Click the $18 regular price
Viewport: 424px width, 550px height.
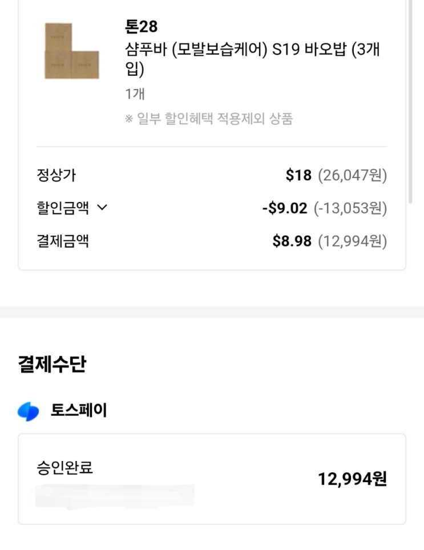point(298,175)
